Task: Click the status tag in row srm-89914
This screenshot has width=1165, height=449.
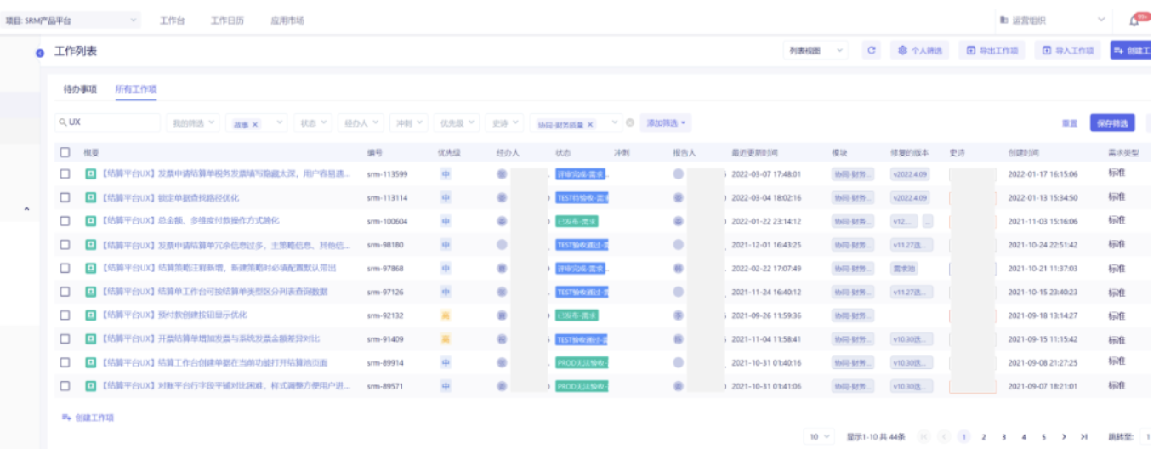Action: (x=582, y=362)
